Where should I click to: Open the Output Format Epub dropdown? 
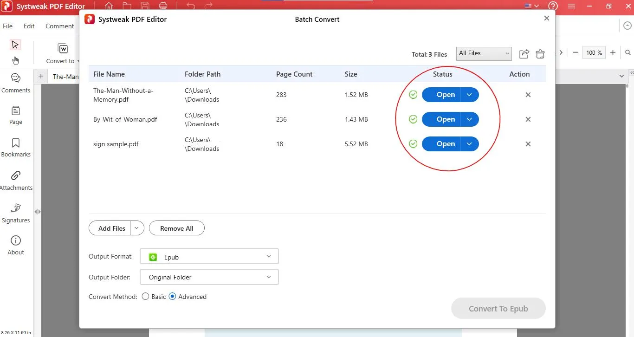[209, 257]
